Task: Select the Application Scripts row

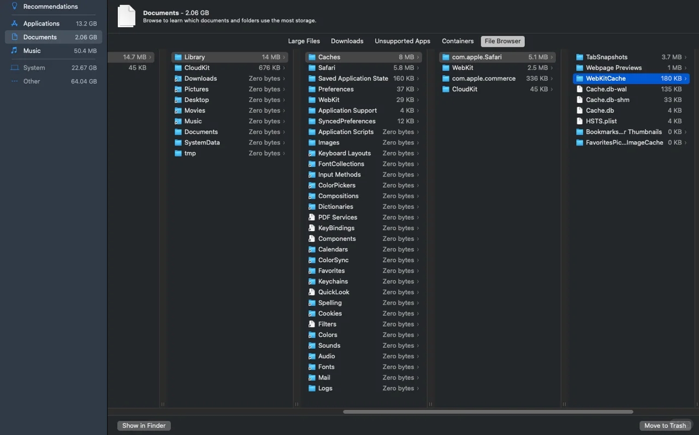Action: pyautogui.click(x=364, y=132)
